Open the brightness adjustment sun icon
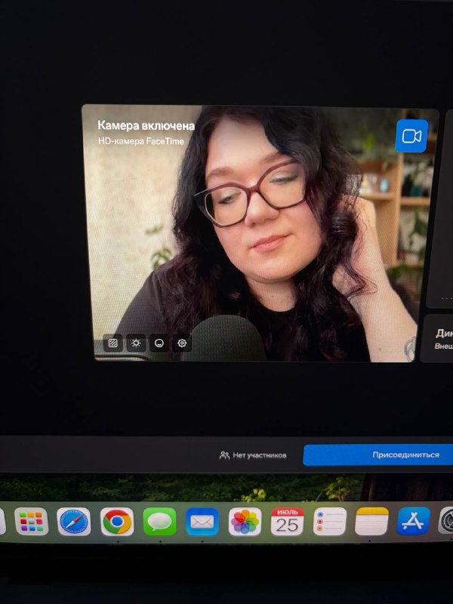 pyautogui.click(x=136, y=343)
